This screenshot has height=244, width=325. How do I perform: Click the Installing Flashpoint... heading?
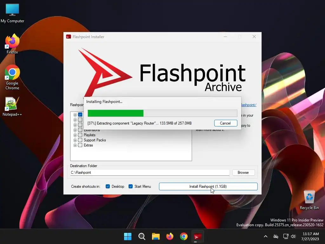pyautogui.click(x=104, y=102)
